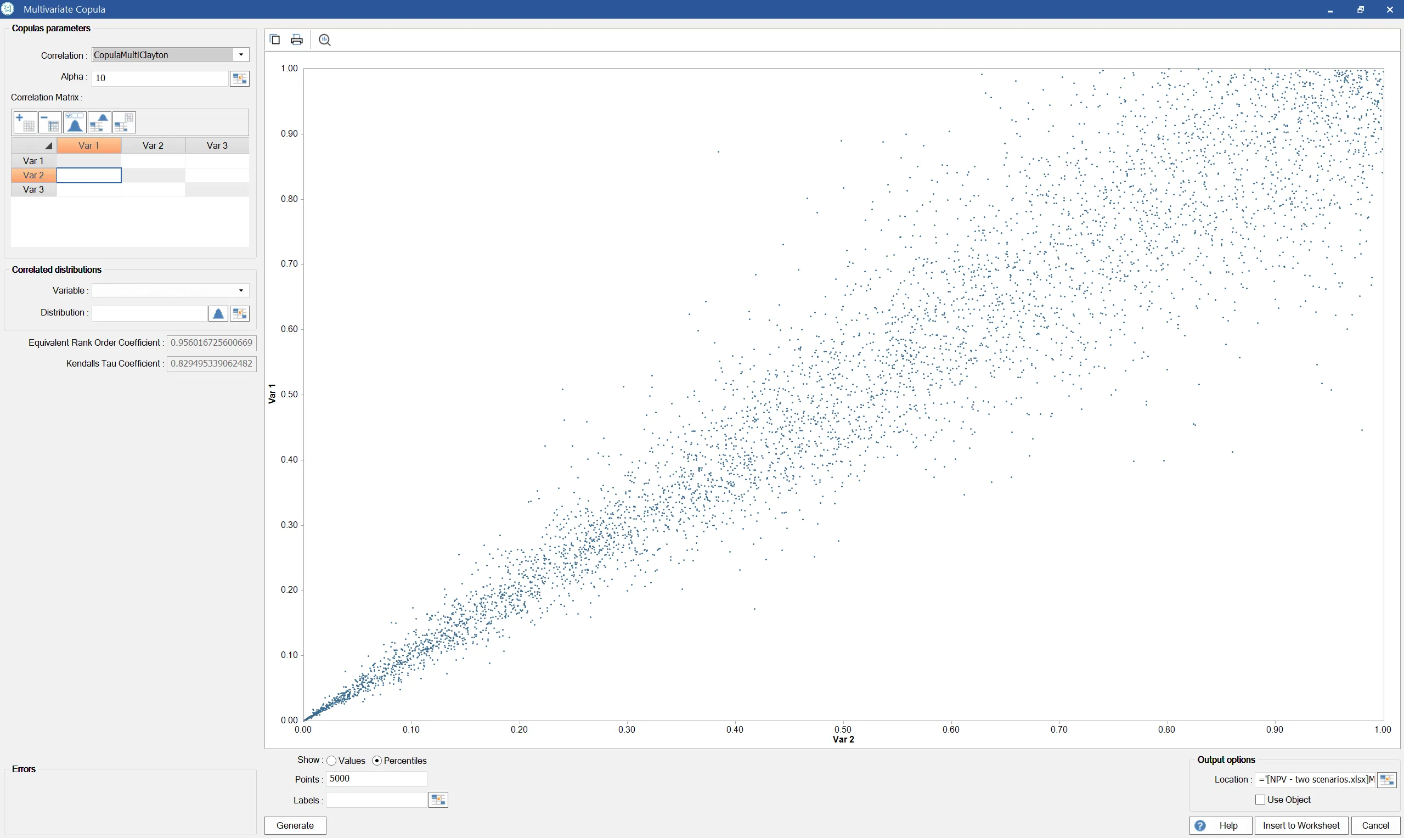Open the distribution viewer for the Distribution field
Image resolution: width=1404 pixels, height=838 pixels.
[x=218, y=313]
